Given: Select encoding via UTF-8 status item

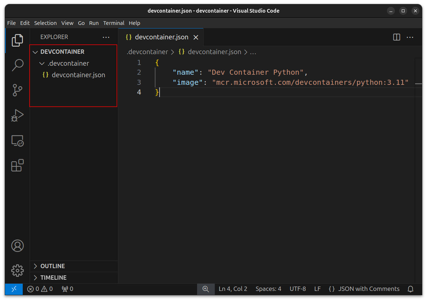Looking at the screenshot, I should click(x=298, y=289).
